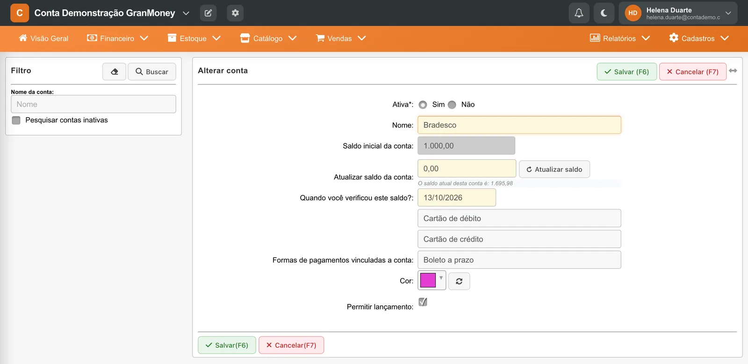Viewport: 748px width, 364px height.
Task: Click the Nome da conta filter field
Action: (93, 104)
